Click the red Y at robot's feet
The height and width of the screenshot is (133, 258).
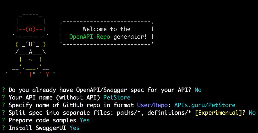coord(47,75)
